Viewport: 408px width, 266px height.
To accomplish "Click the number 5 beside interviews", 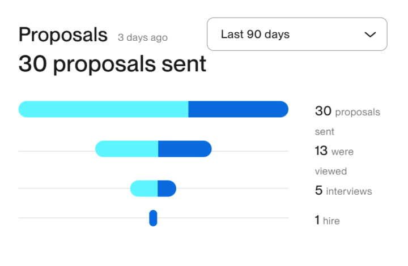I will click(x=318, y=190).
